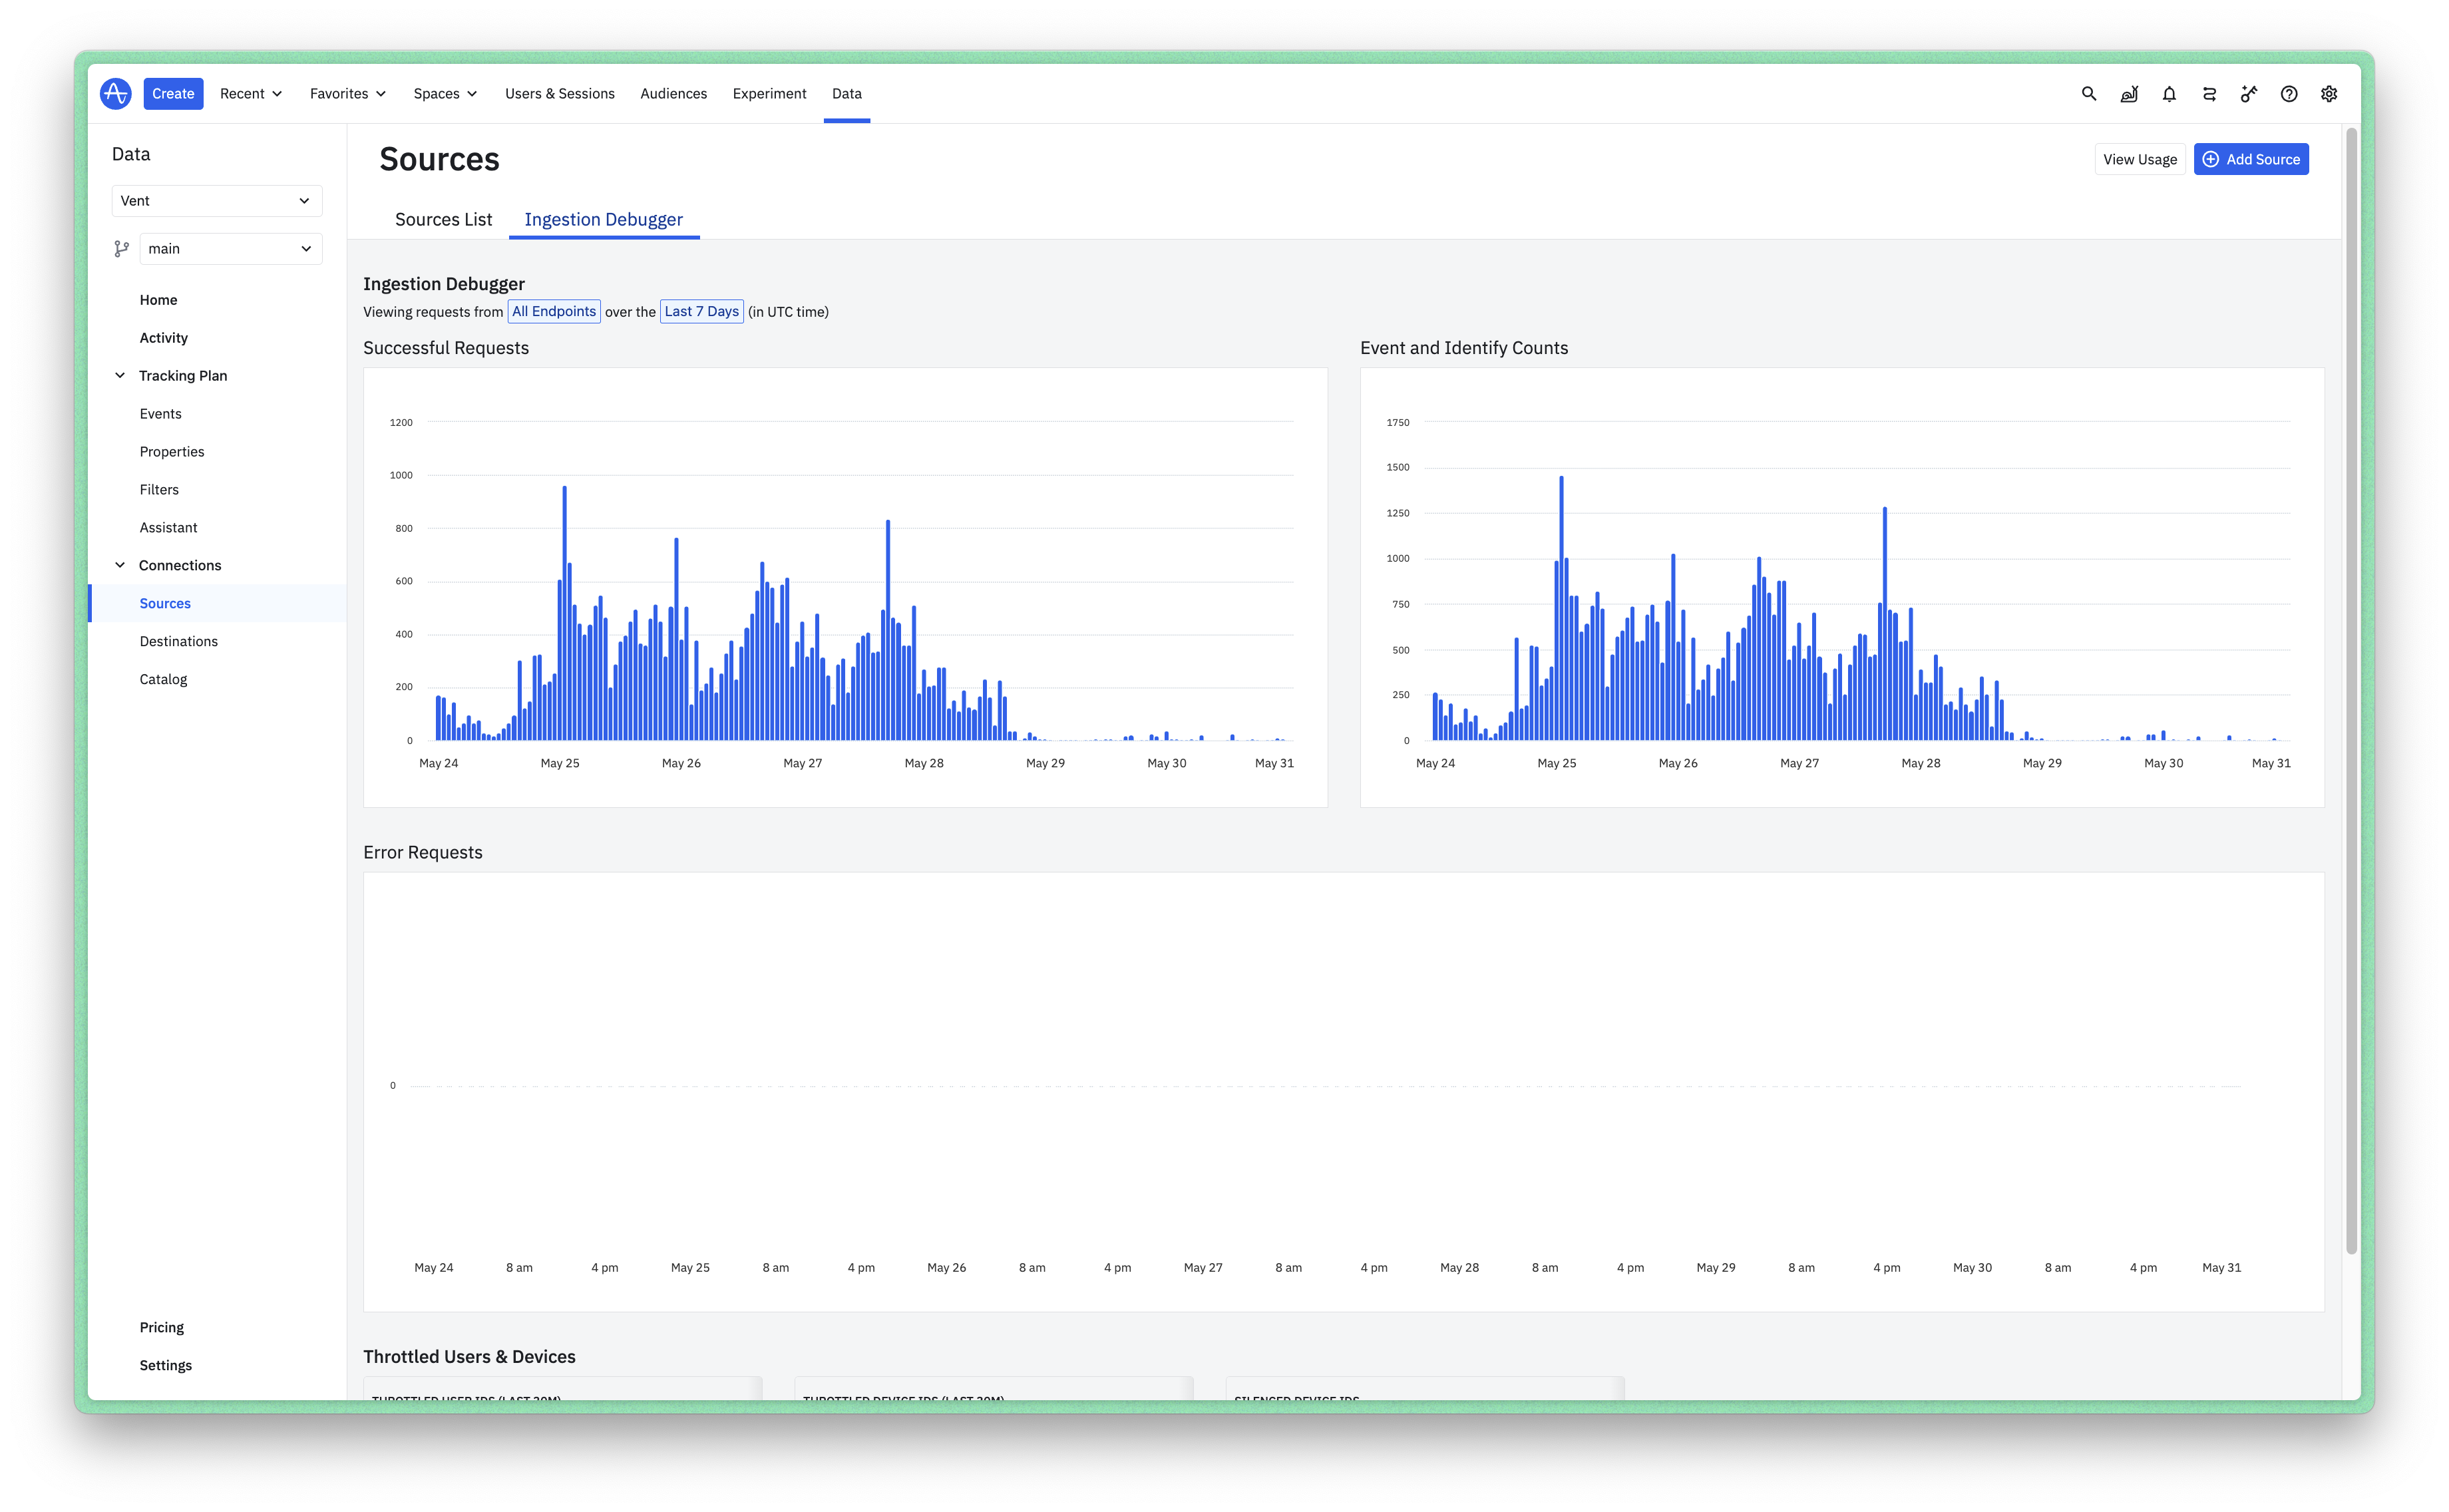Click the View Usage button
The height and width of the screenshot is (1512, 2449).
pos(2139,160)
